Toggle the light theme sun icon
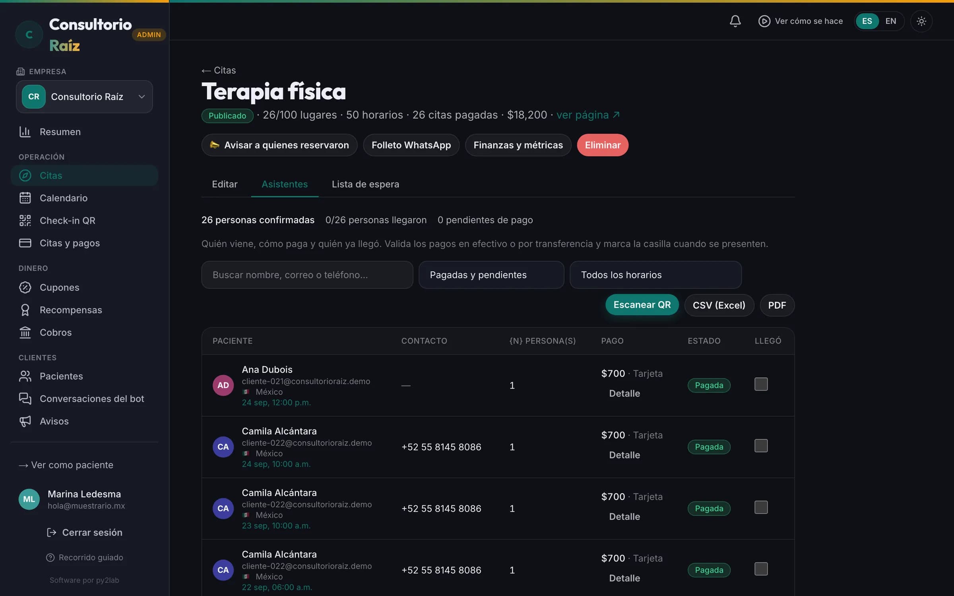The height and width of the screenshot is (596, 954). tap(921, 21)
